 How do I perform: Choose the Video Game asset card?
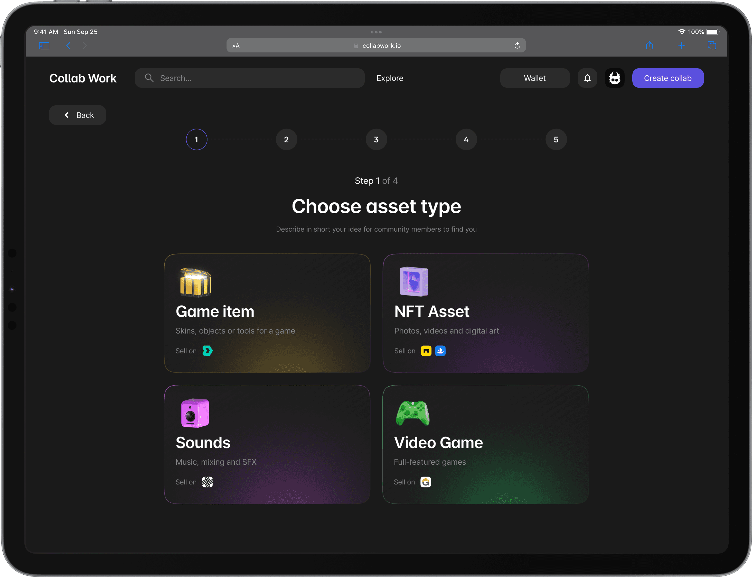click(x=485, y=444)
